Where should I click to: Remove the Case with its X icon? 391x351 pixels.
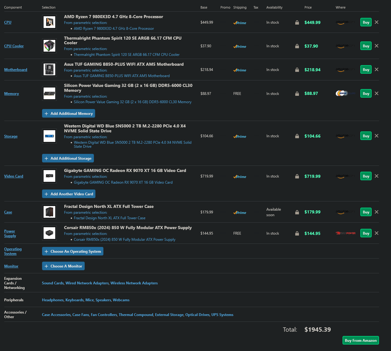pyautogui.click(x=377, y=212)
